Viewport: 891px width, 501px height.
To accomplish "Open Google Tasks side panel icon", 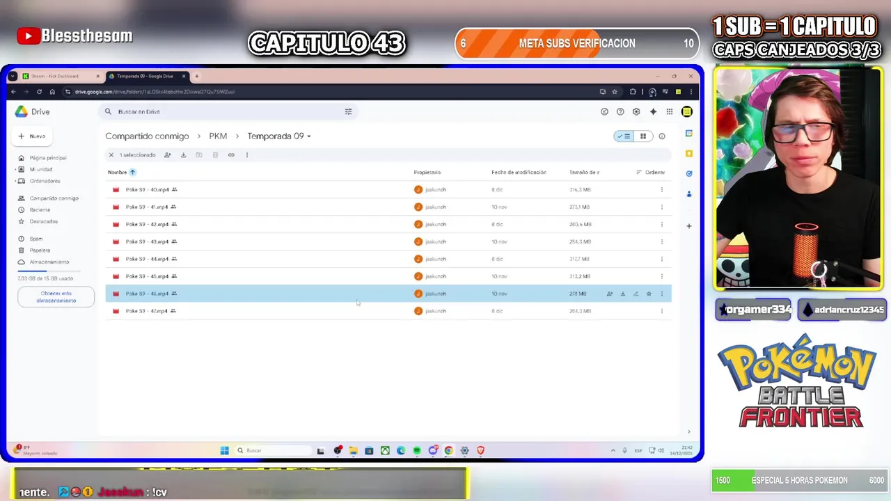I will [689, 173].
